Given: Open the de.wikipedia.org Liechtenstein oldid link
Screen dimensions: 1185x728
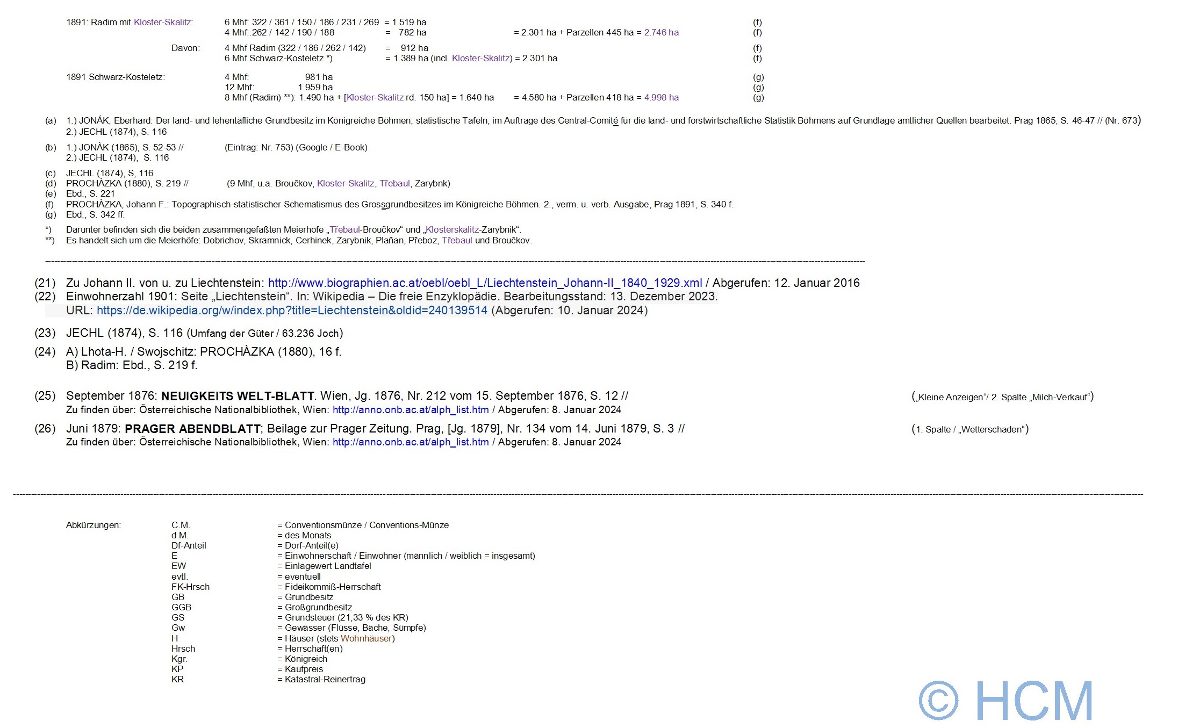Looking at the screenshot, I should click(292, 311).
